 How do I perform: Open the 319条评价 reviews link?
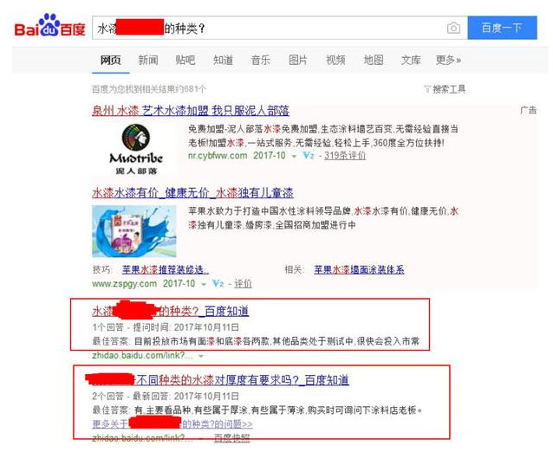pyautogui.click(x=345, y=156)
